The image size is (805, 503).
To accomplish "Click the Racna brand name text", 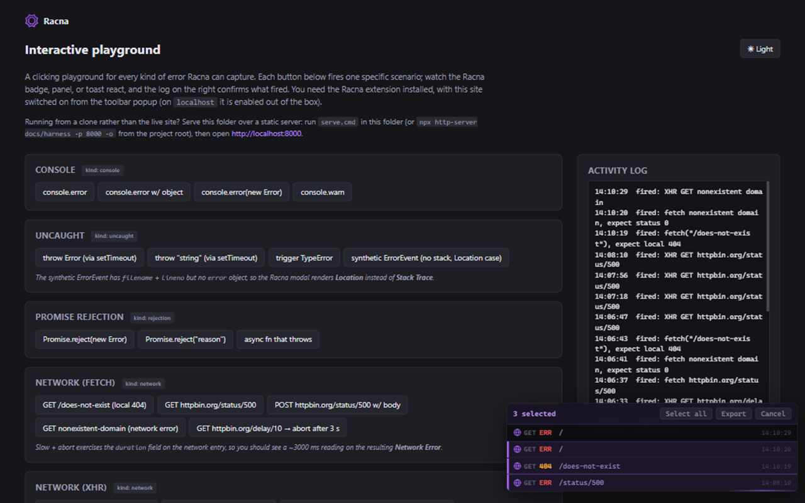I will [x=56, y=21].
